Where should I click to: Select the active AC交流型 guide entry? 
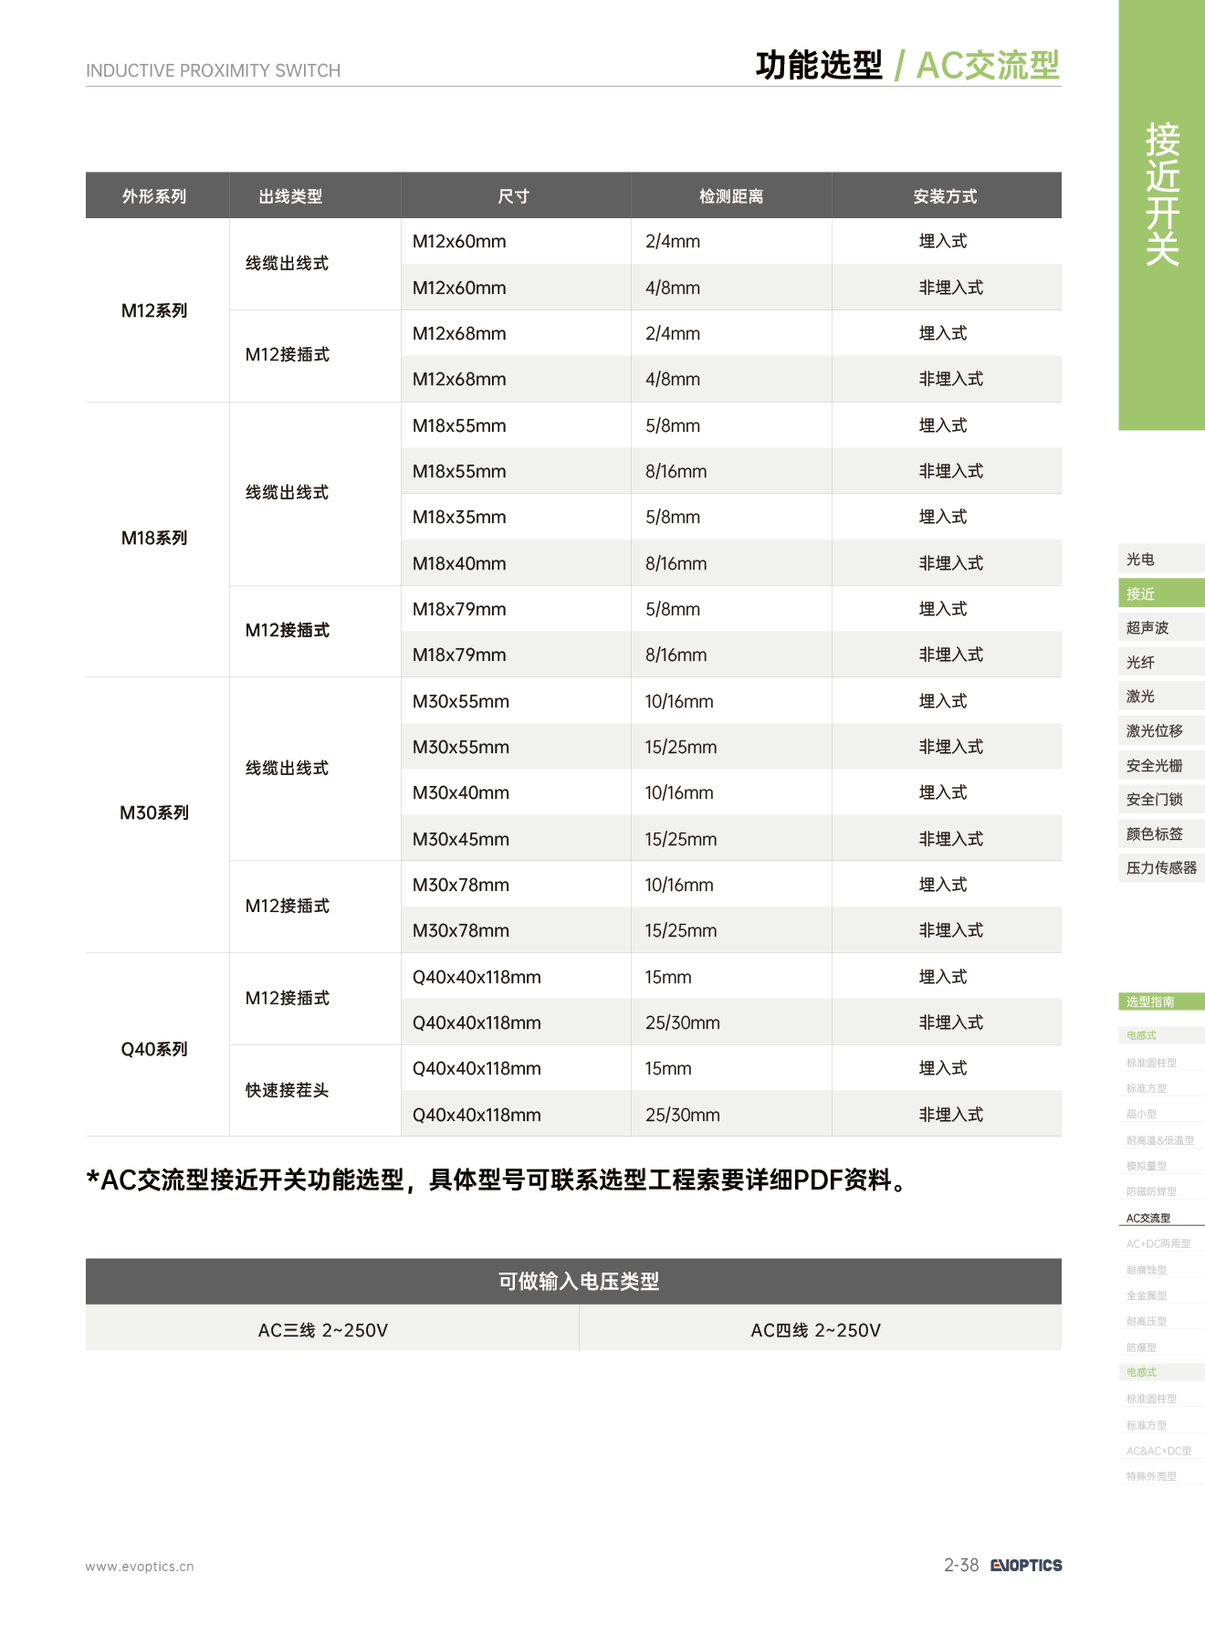(1148, 1218)
